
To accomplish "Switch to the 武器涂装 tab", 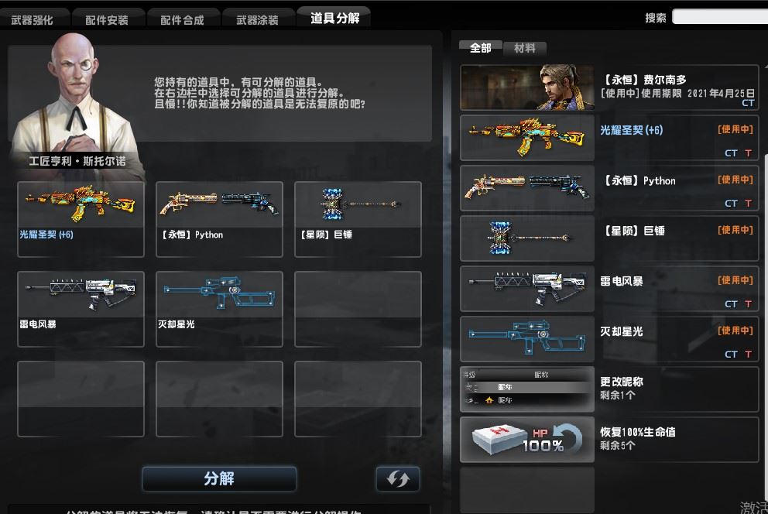I will point(258,20).
